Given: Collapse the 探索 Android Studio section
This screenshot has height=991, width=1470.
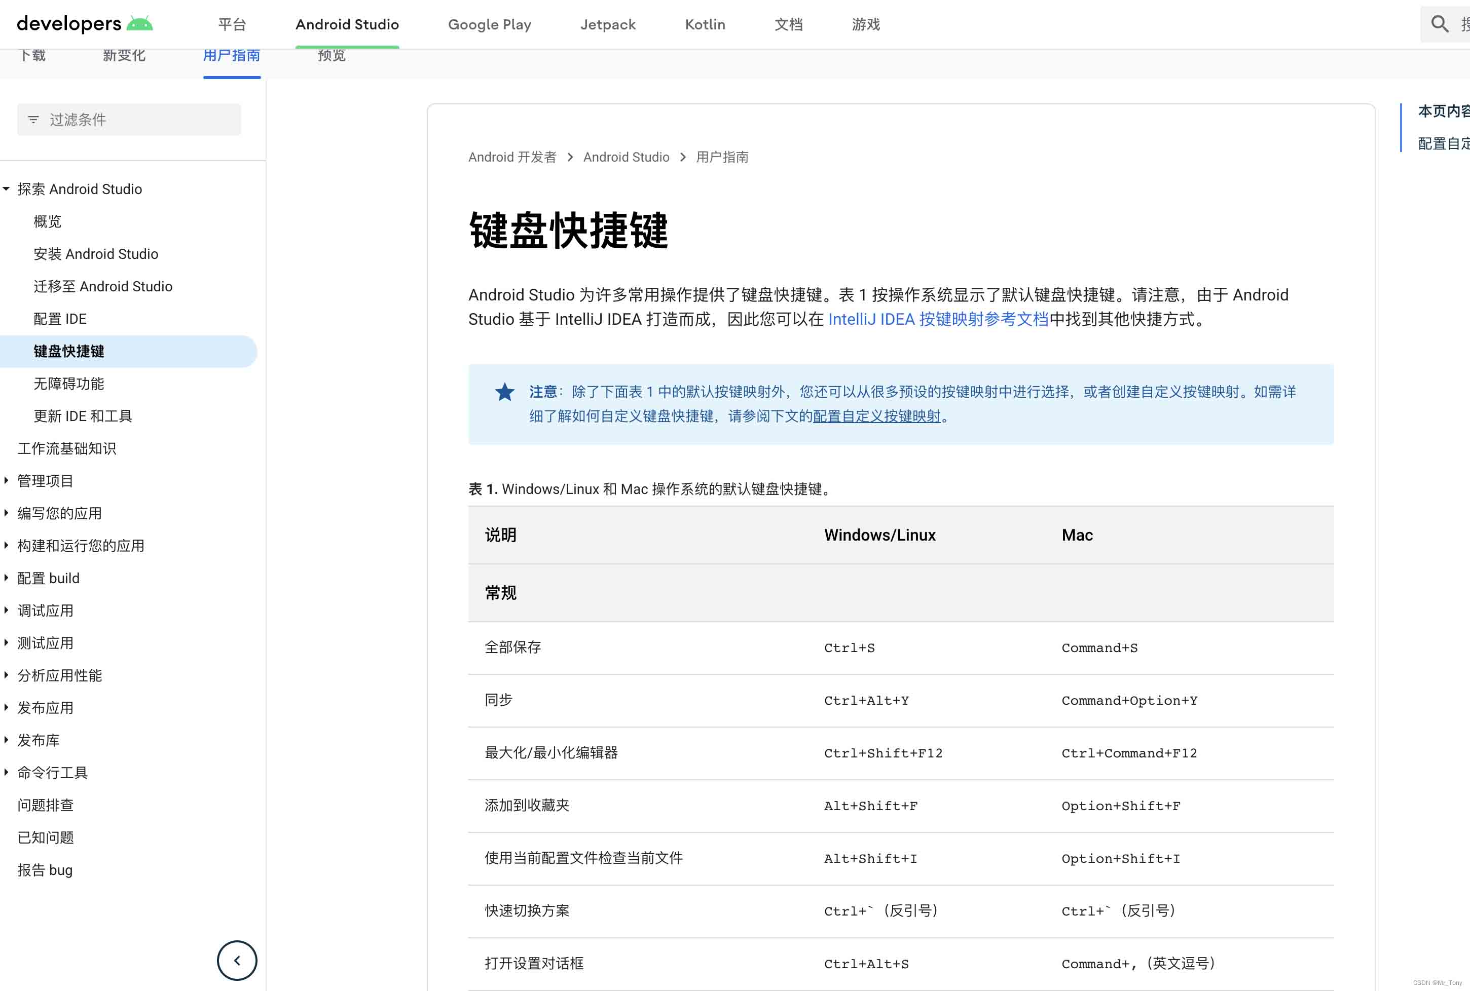Looking at the screenshot, I should 6,189.
